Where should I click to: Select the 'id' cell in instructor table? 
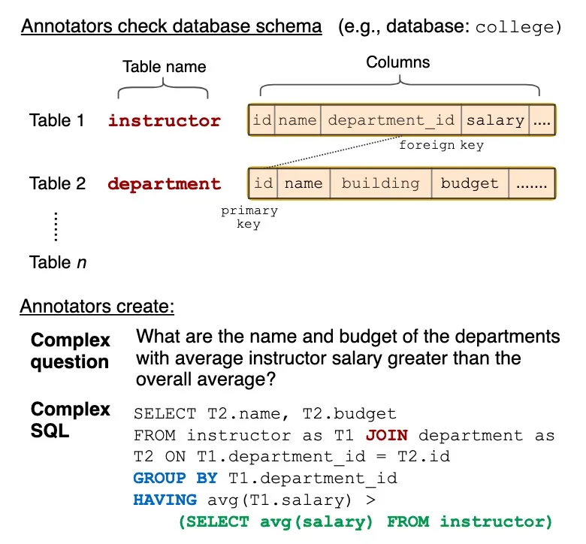pyautogui.click(x=261, y=120)
